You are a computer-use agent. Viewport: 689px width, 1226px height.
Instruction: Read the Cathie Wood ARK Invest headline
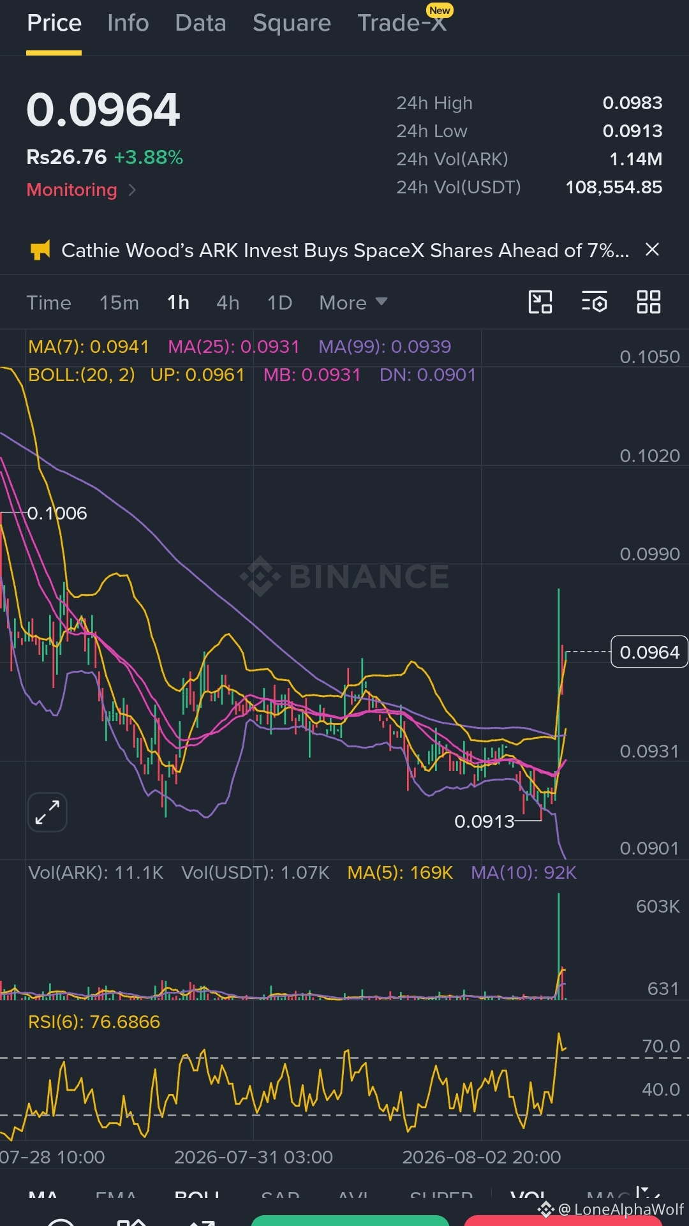click(345, 250)
